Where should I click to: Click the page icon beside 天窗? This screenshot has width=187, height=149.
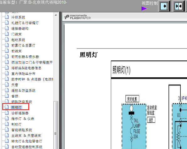tap(7, 85)
